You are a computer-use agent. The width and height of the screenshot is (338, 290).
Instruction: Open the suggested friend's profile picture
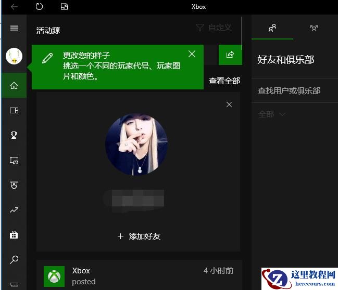(x=136, y=144)
